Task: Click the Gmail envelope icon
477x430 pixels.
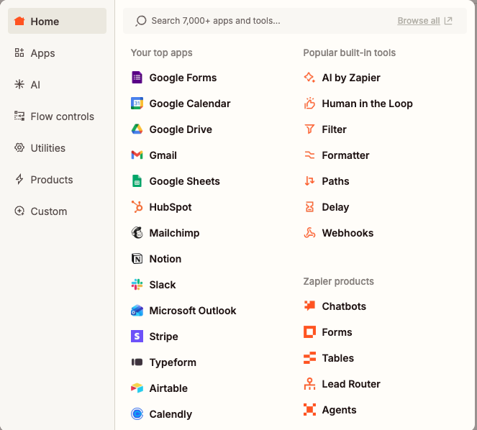Action: (x=137, y=155)
